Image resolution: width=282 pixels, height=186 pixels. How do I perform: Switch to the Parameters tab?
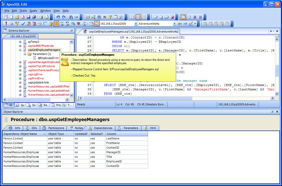tap(128, 128)
